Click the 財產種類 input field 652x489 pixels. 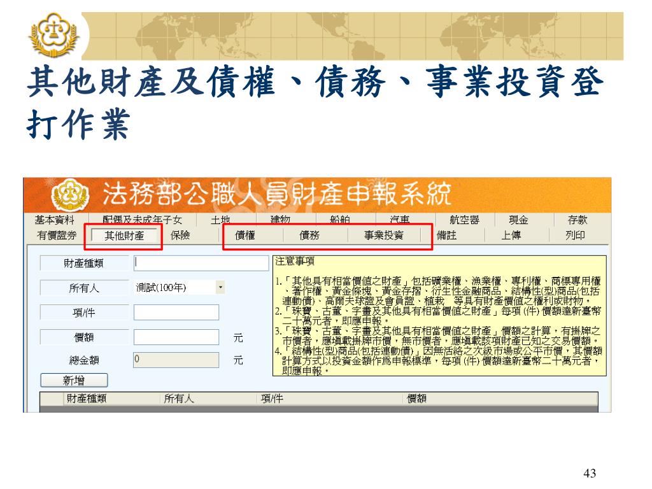(201, 263)
